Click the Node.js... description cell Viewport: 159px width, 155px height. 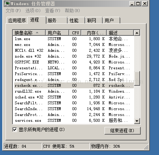click(x=119, y=56)
